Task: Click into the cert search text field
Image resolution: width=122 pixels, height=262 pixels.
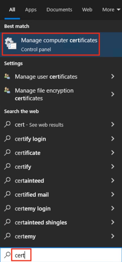Action: pos(66,255)
